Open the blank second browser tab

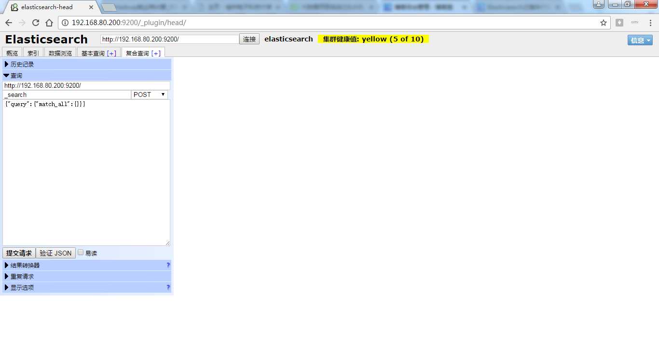110,7
